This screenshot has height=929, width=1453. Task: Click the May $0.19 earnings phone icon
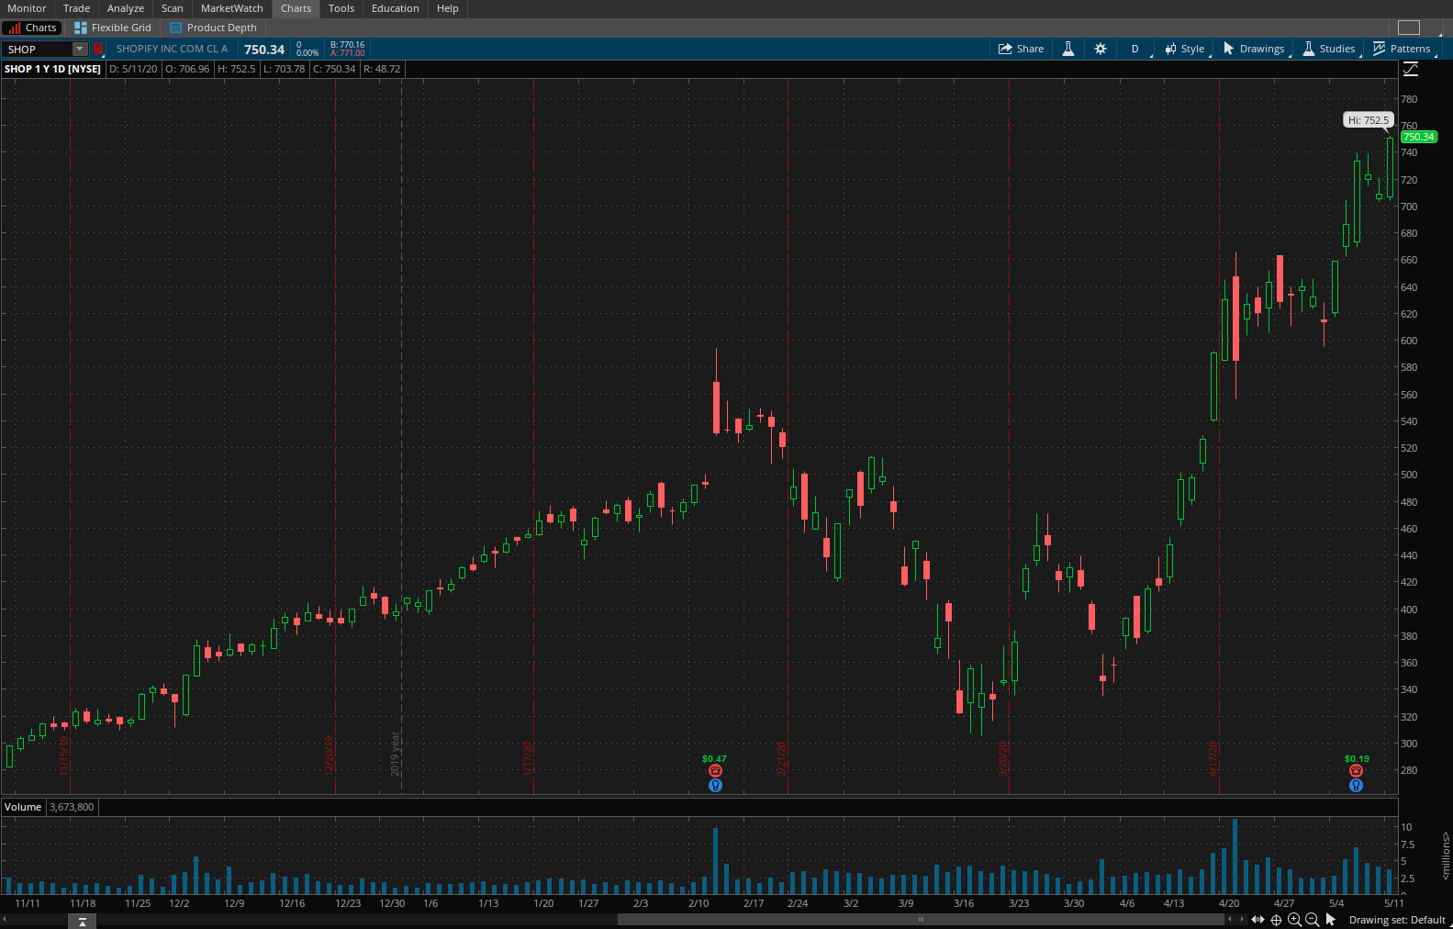(1356, 771)
